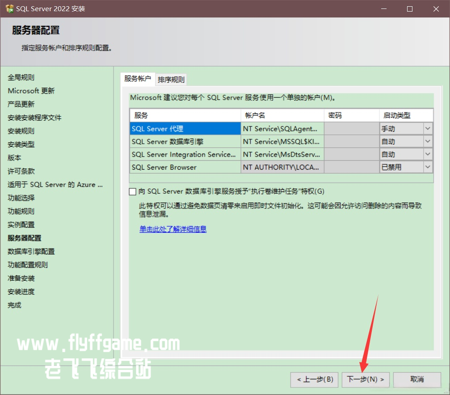Switch to the 排序规则 tab
Image resolution: width=450 pixels, height=395 pixels.
(171, 80)
